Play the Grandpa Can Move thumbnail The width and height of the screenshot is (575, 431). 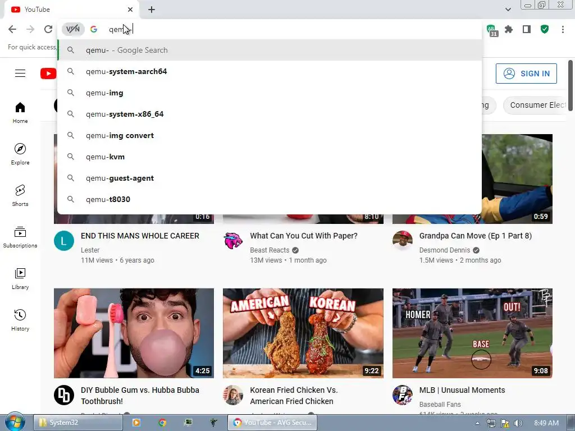[517, 179]
